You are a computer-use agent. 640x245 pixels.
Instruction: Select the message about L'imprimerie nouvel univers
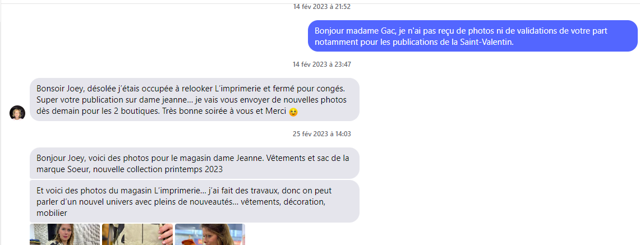(x=195, y=201)
